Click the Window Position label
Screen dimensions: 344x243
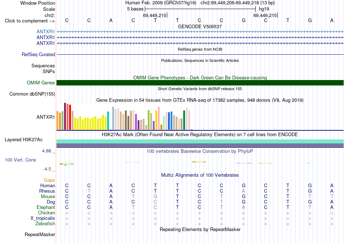(38, 3)
